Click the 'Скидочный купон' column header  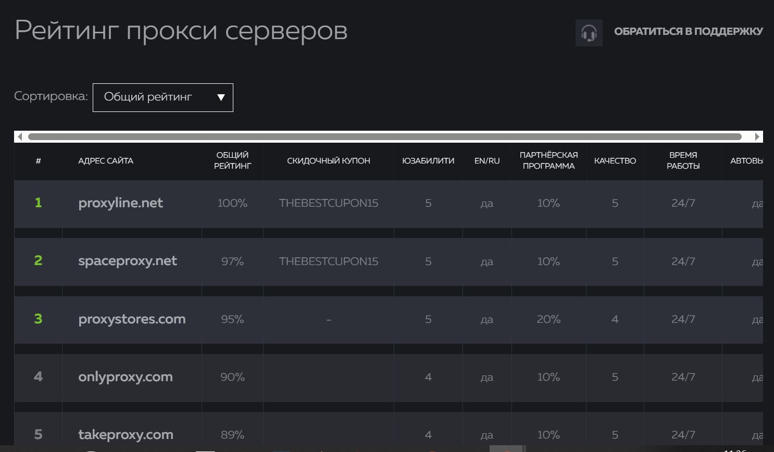(328, 161)
